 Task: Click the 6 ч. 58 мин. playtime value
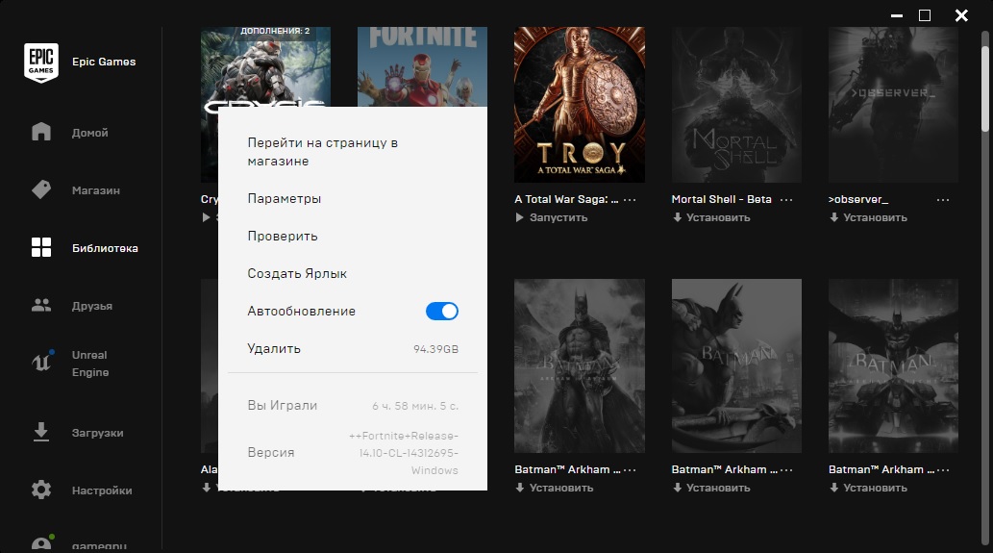tap(415, 406)
